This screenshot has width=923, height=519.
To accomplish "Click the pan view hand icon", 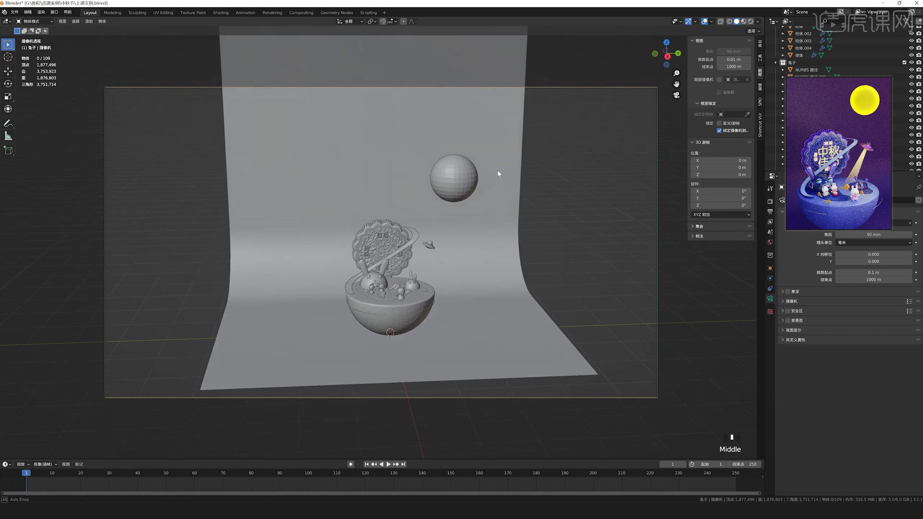I will 676,84.
